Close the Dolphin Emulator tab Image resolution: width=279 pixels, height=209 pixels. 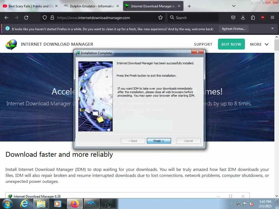tap(118, 6)
